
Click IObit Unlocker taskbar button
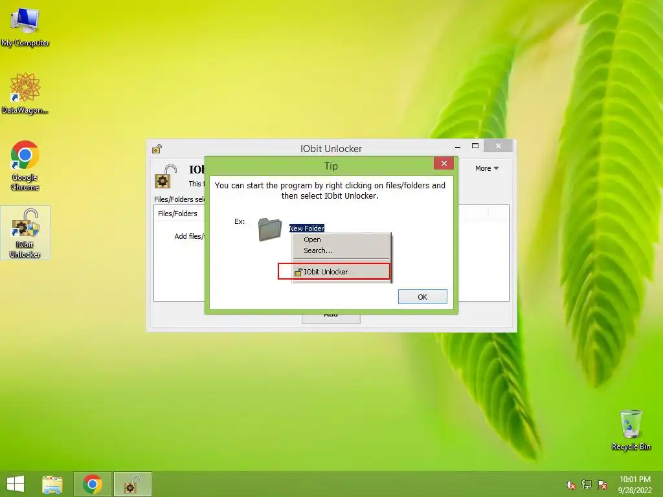[x=132, y=484]
